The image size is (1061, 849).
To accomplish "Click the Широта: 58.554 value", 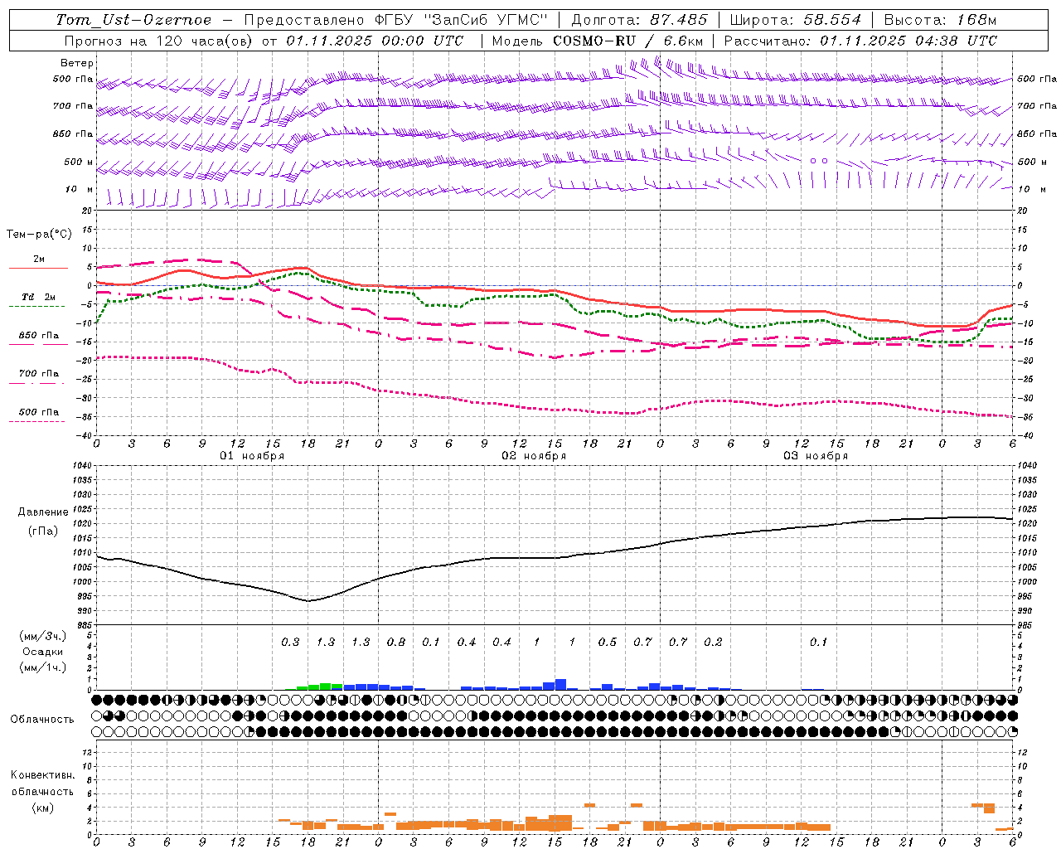I will click(796, 20).
